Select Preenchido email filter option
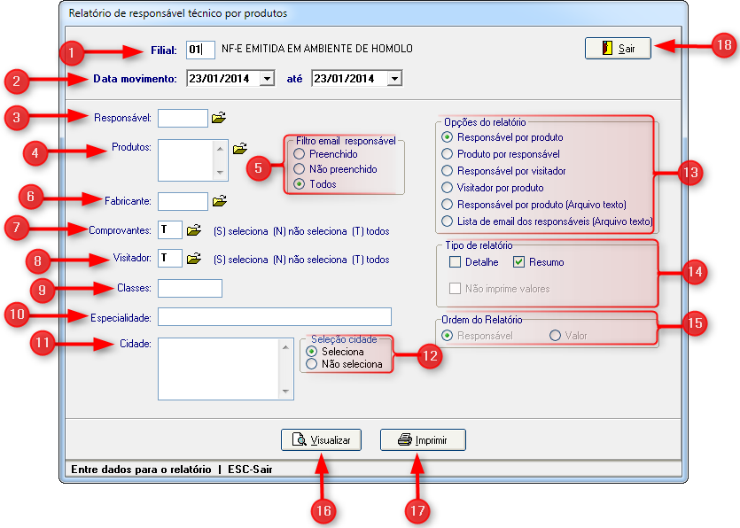740x528 pixels. (299, 154)
